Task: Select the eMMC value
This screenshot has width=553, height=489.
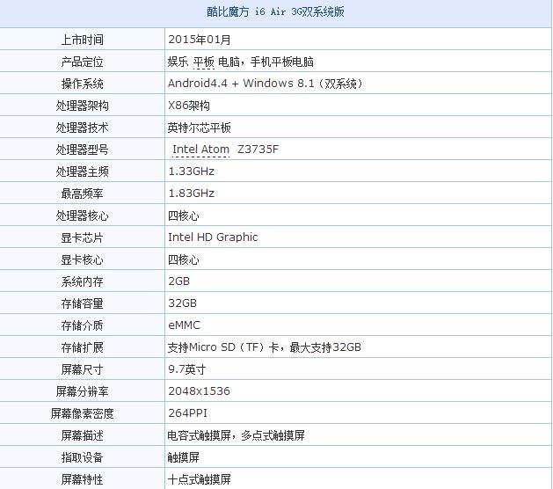Action: pyautogui.click(x=185, y=325)
